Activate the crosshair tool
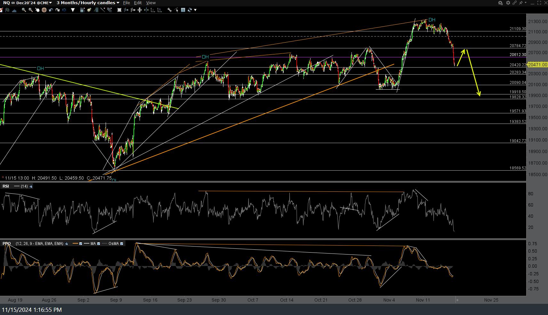The image size is (548, 315). (44, 10)
